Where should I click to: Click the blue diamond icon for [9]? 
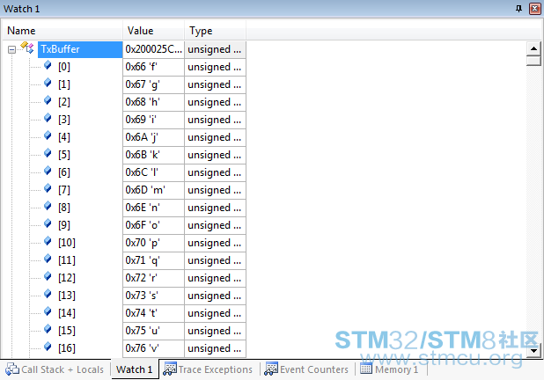click(x=48, y=223)
